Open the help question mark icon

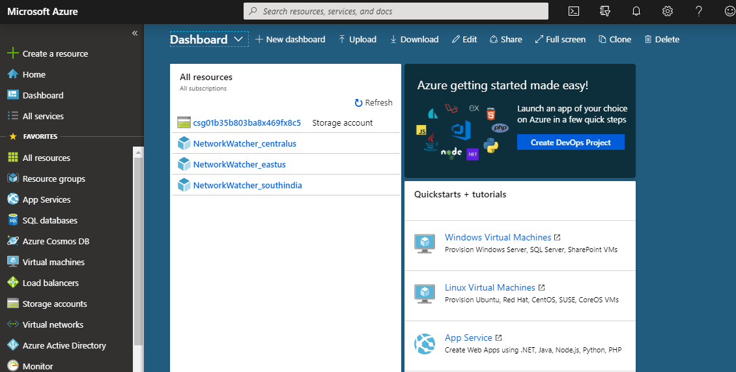pos(698,11)
